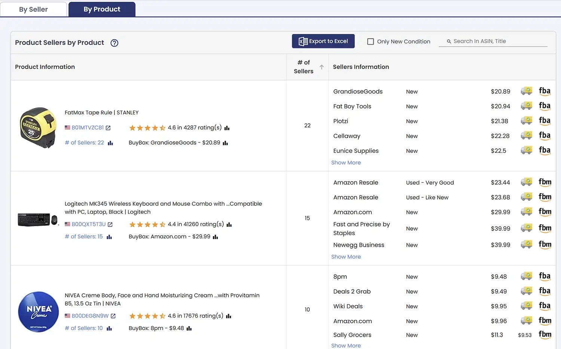The width and height of the screenshot is (561, 349).
Task: Expand Show More sellers for the Logitech keyboard
Action: point(346,257)
